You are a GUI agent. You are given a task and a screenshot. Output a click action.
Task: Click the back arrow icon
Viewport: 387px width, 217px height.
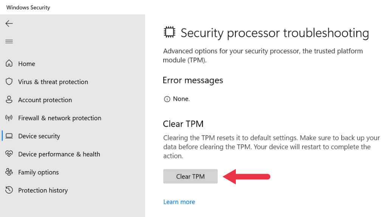coord(9,23)
